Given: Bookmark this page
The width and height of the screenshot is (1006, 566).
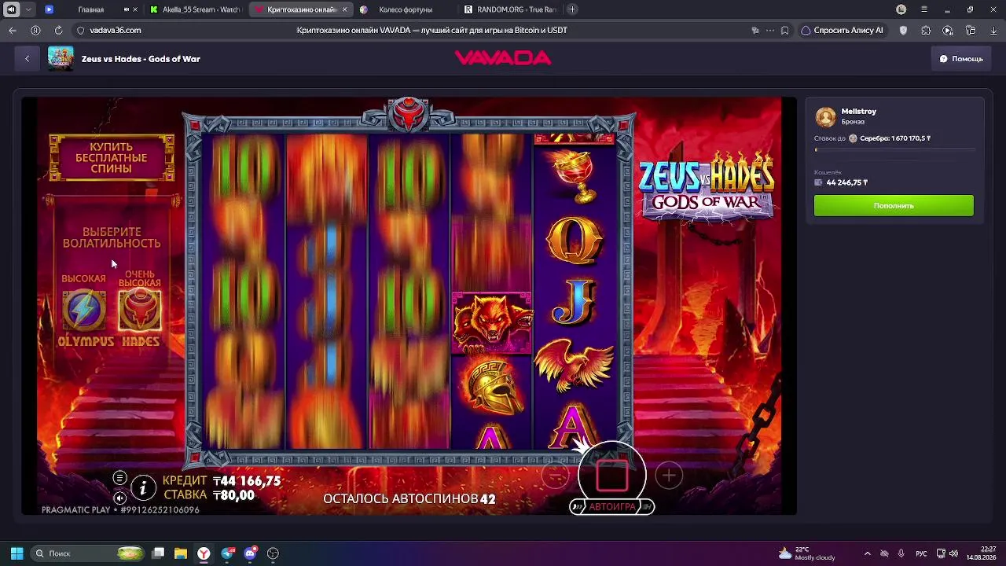Looking at the screenshot, I should (784, 30).
